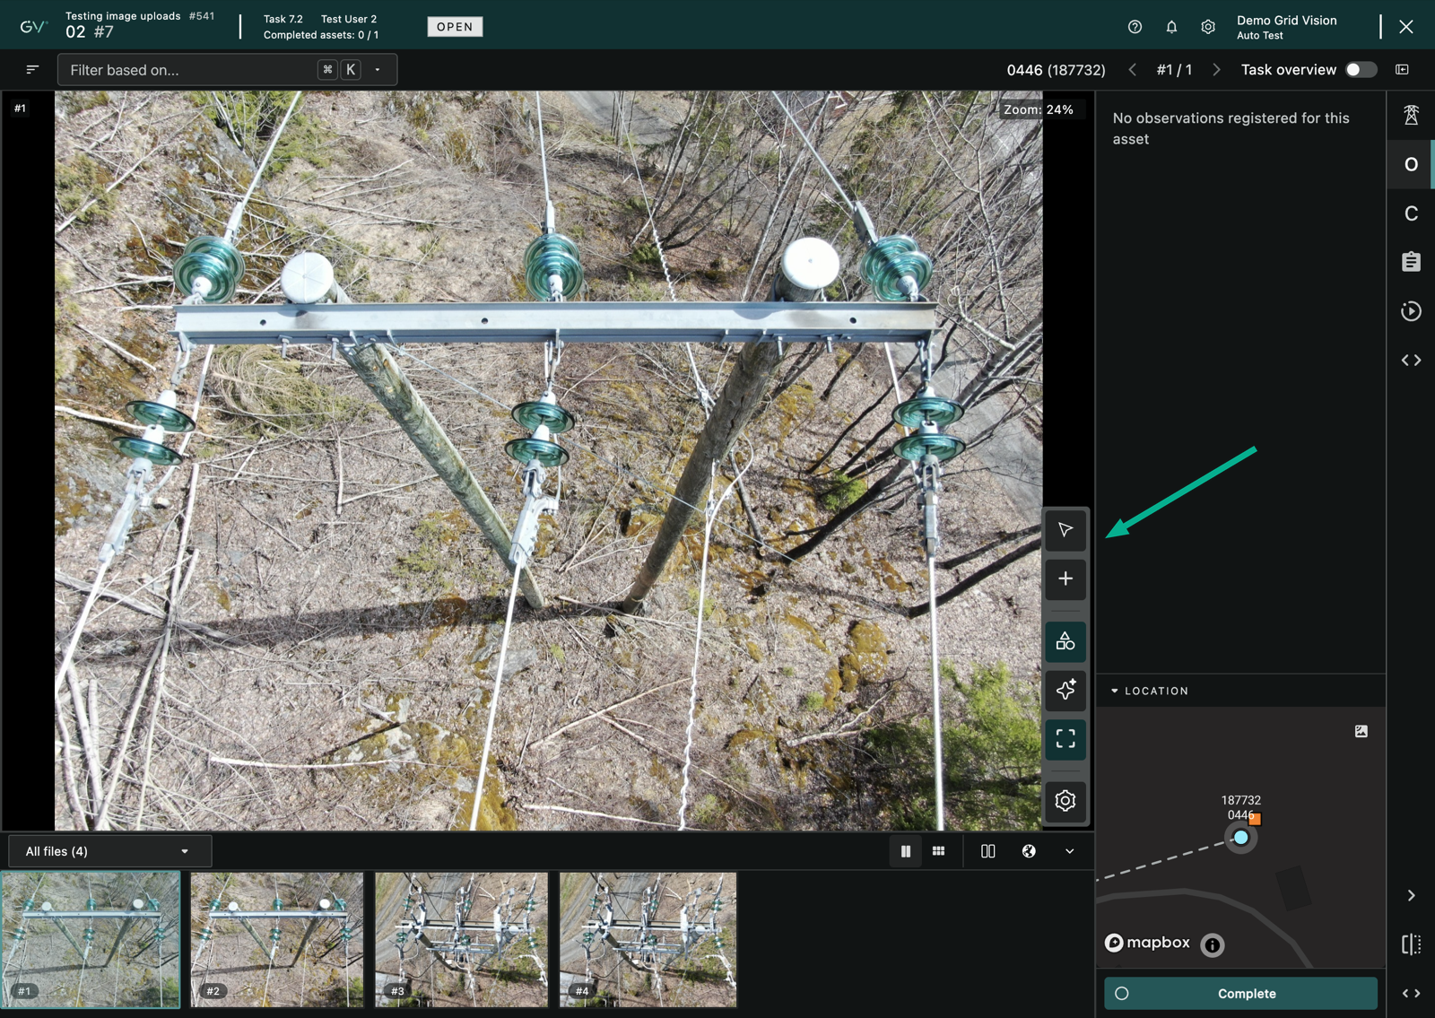Viewport: 1435px width, 1018px height.
Task: Select thumbnail #3
Action: [x=461, y=939]
